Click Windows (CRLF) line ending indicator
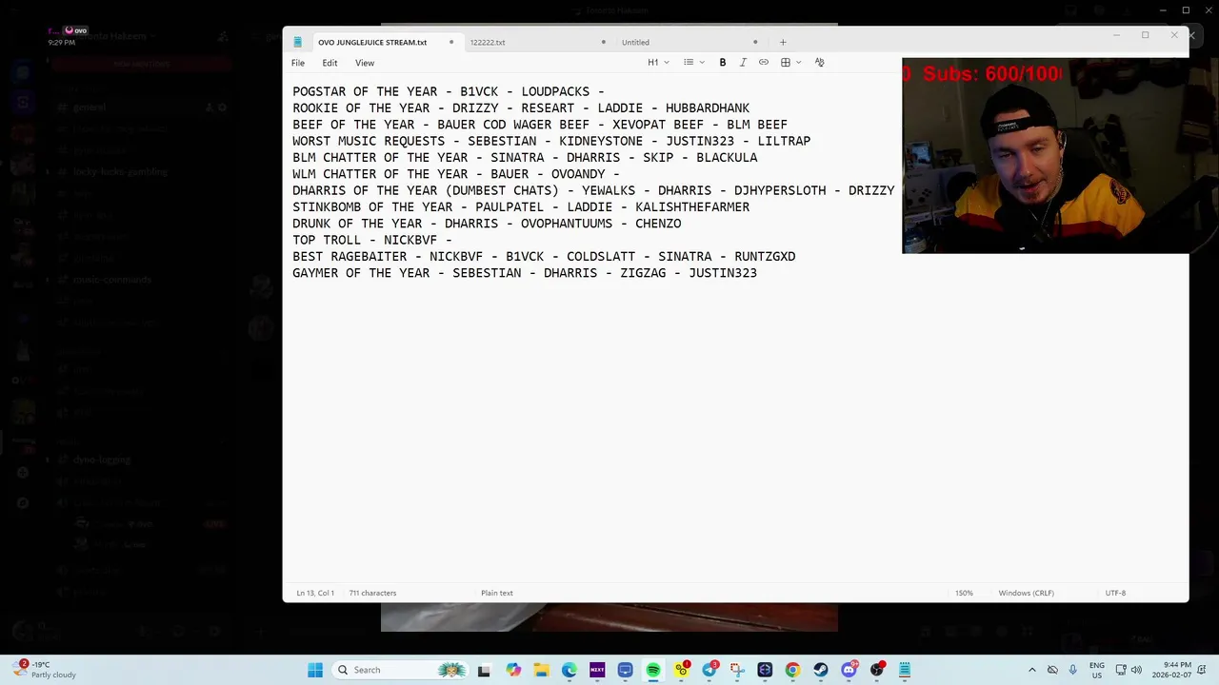This screenshot has width=1219, height=685. coord(1026,593)
